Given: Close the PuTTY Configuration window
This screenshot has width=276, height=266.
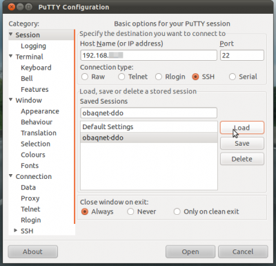Looking at the screenshot, I should (11, 7).
